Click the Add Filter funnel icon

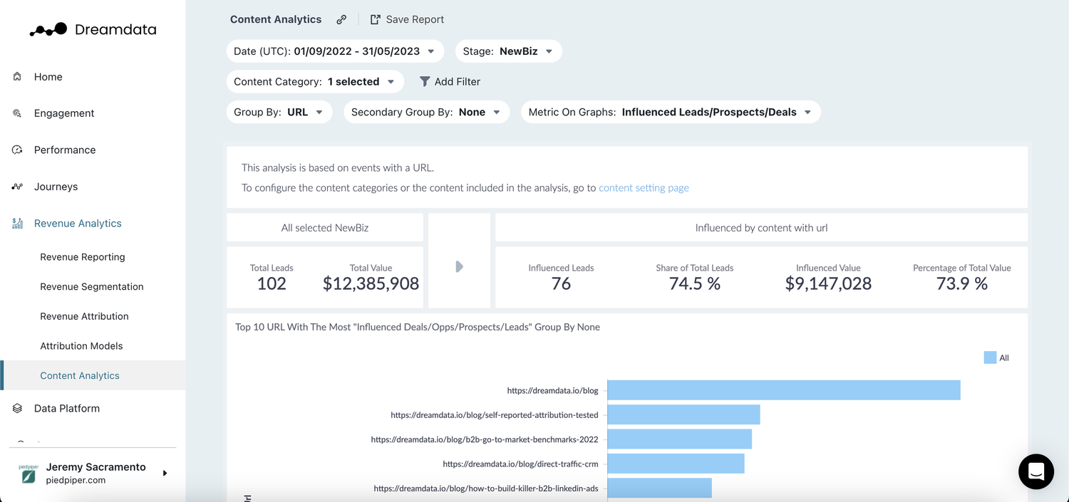click(x=425, y=82)
